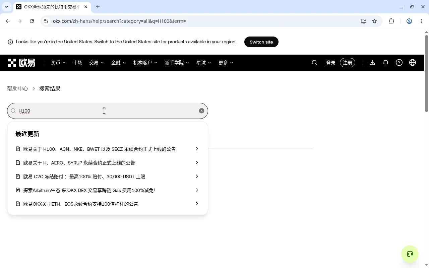Expand the 星球 dropdown menu

point(204,63)
